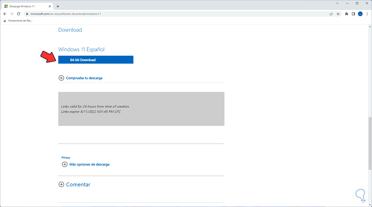Viewport: 372px width, 207px height.
Task: Expand Comprueba tu descarga section
Action: [84, 78]
